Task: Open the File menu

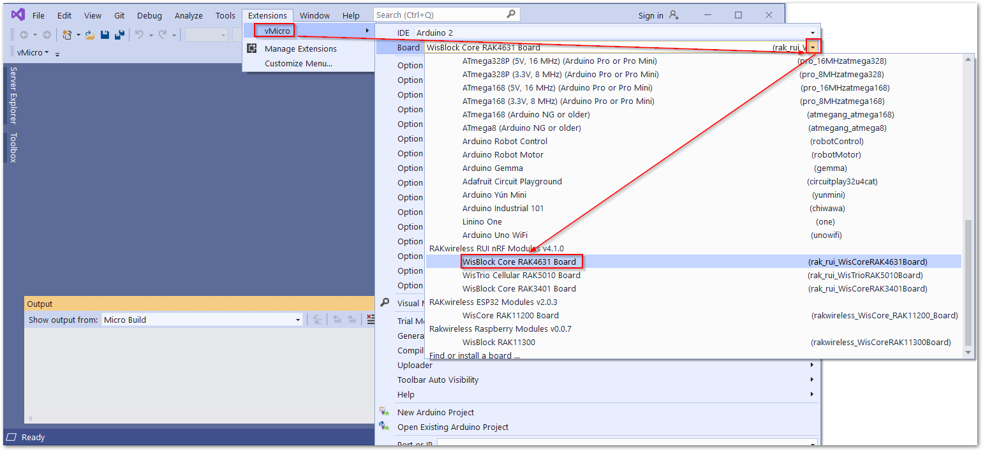Action: coord(38,15)
